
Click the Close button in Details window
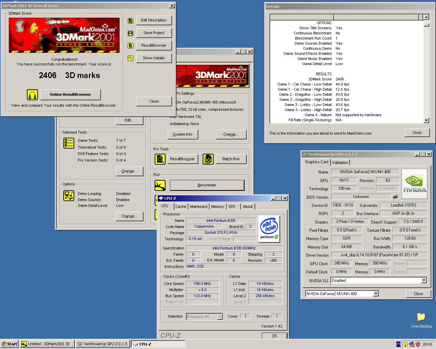(x=417, y=133)
